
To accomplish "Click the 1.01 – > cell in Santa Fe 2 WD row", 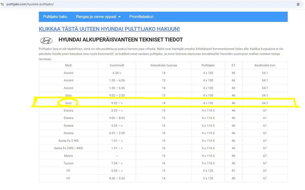I will pyautogui.click(x=117, y=141).
